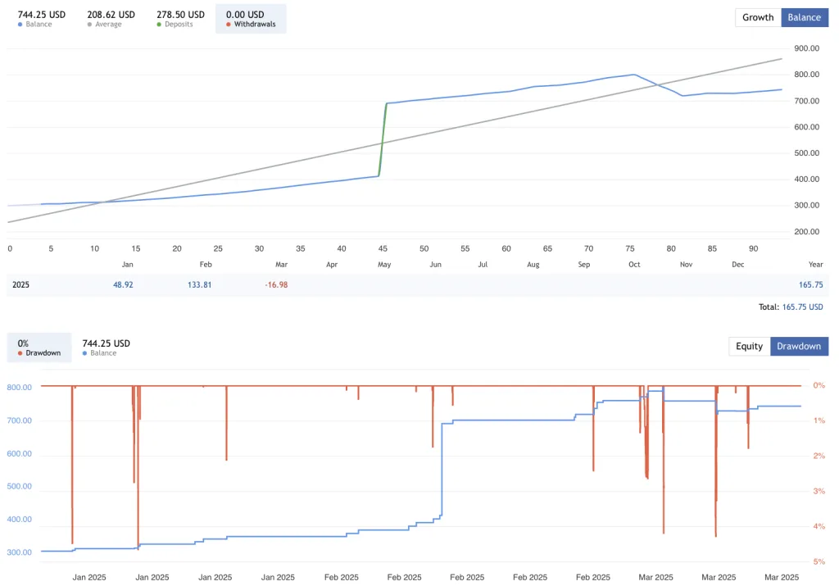Image resolution: width=839 pixels, height=586 pixels.
Task: Expand the May monthly column
Action: pos(383,264)
